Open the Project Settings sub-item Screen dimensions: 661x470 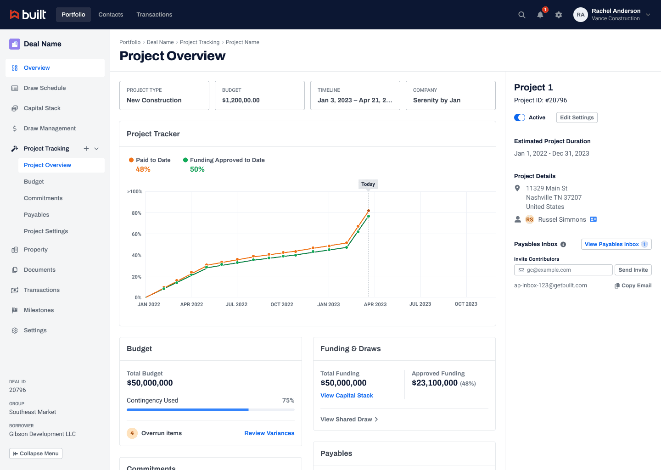click(62, 231)
